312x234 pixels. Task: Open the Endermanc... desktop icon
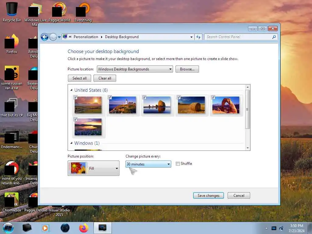12,139
